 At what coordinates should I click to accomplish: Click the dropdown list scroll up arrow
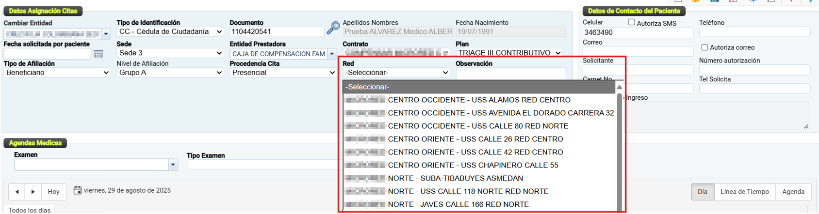pyautogui.click(x=619, y=87)
